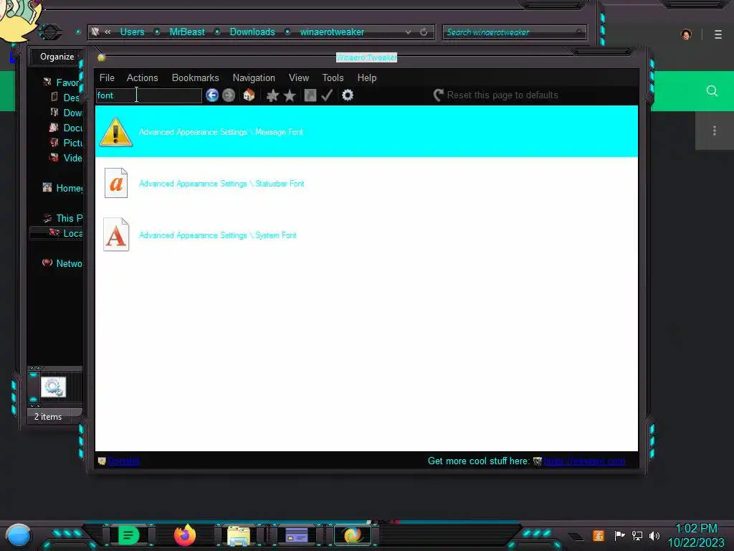Open the hamburger menu at top right
Screen dimensions: 734x551
(718, 34)
